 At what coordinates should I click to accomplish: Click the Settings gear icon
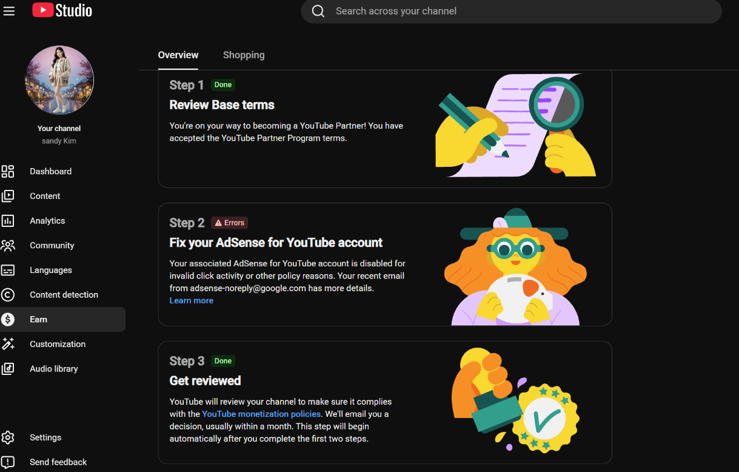[x=8, y=437]
